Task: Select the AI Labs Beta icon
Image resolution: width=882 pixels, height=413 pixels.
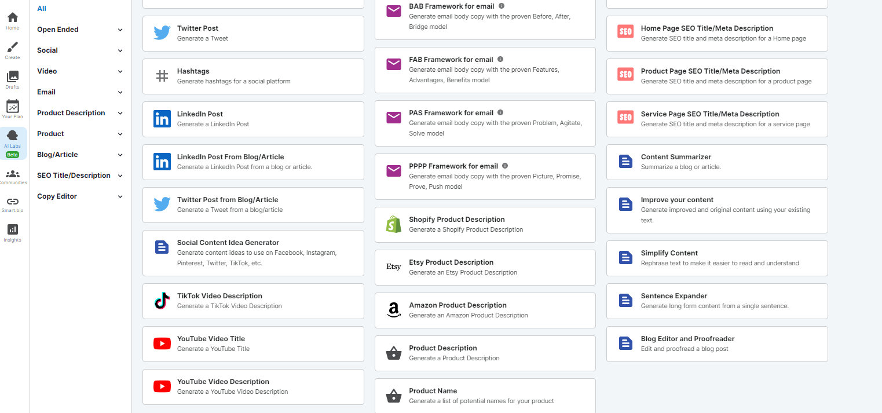Action: (x=12, y=142)
